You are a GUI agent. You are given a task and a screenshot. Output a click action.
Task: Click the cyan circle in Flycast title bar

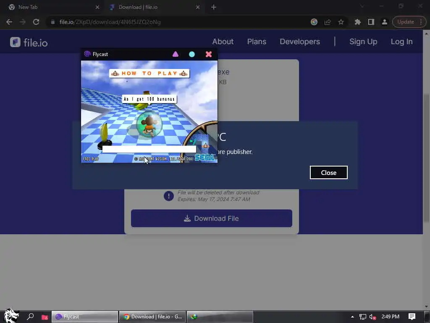point(192,54)
